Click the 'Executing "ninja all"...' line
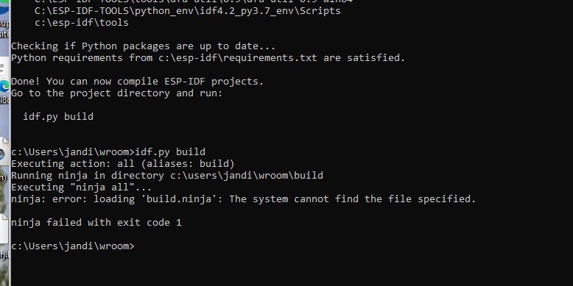Viewport: 573px width, 286px height. [81, 187]
